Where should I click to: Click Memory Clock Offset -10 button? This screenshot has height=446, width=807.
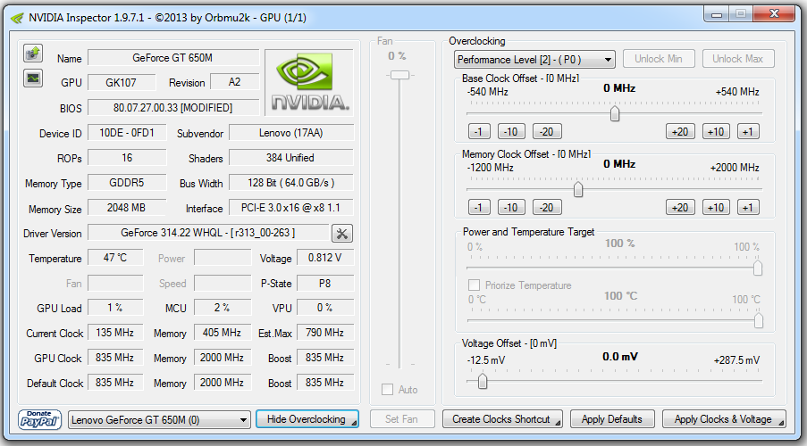click(x=511, y=208)
